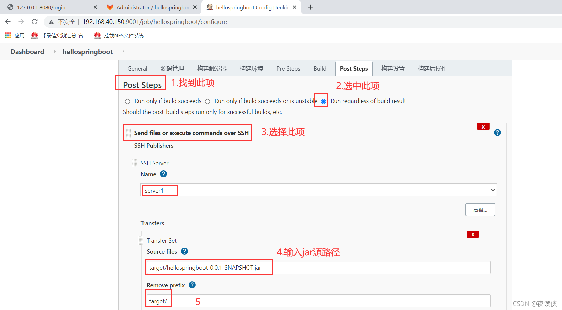The image size is (562, 310).
Task: Grab the SSH Server drag handle
Action: (x=135, y=163)
